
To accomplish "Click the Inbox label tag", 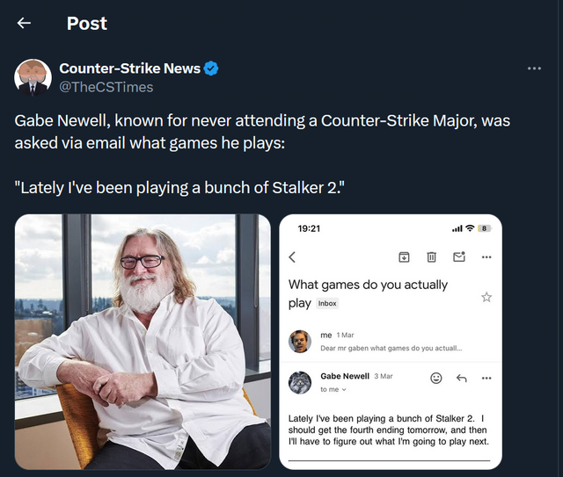I will (x=326, y=303).
